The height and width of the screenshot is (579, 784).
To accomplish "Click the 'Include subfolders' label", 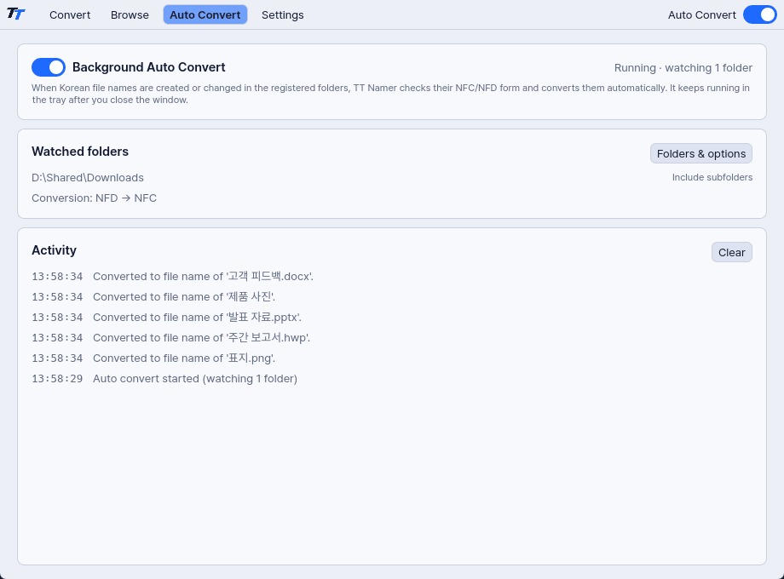I will 712,177.
